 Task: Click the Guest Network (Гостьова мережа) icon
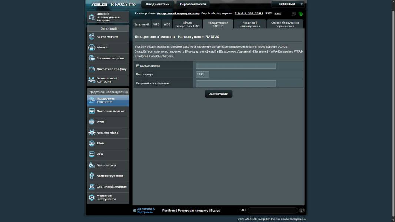click(92, 58)
